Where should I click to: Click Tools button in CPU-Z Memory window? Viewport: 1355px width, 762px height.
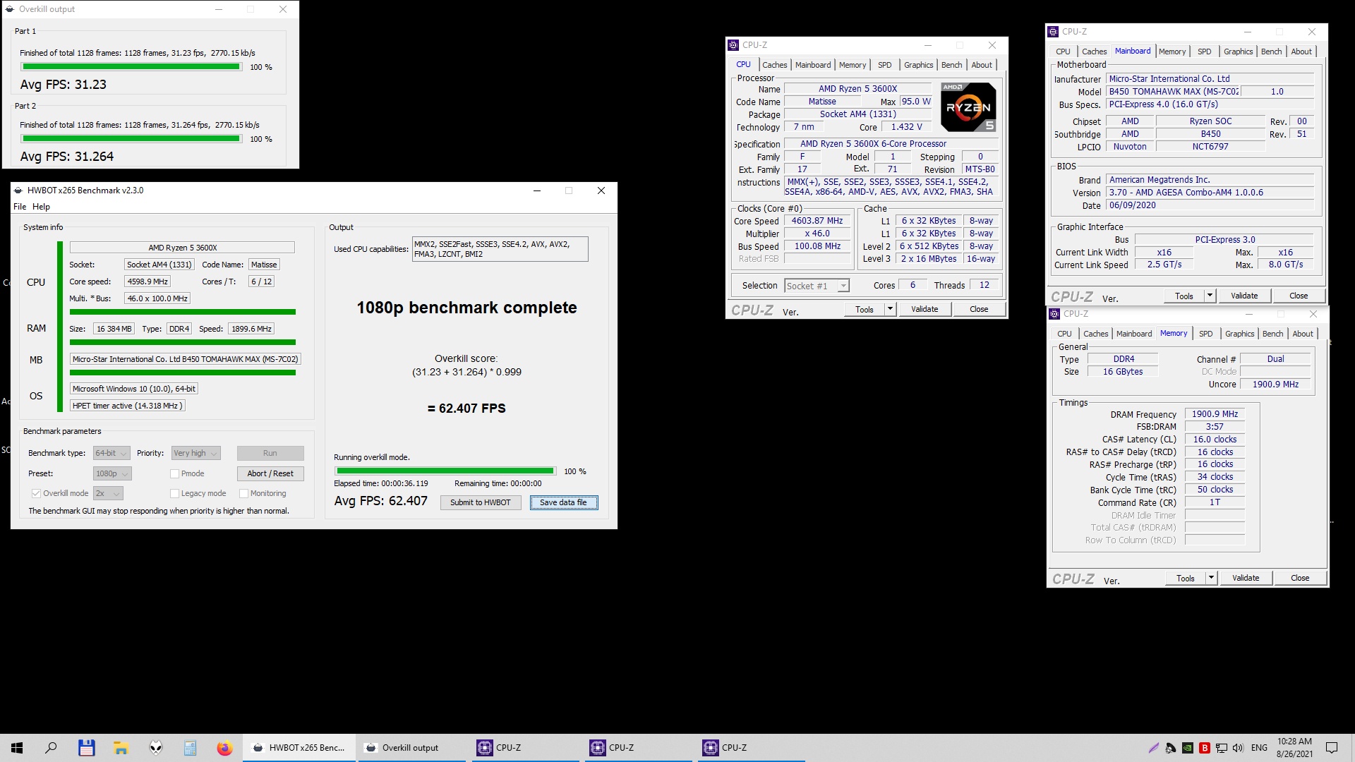pyautogui.click(x=1186, y=578)
